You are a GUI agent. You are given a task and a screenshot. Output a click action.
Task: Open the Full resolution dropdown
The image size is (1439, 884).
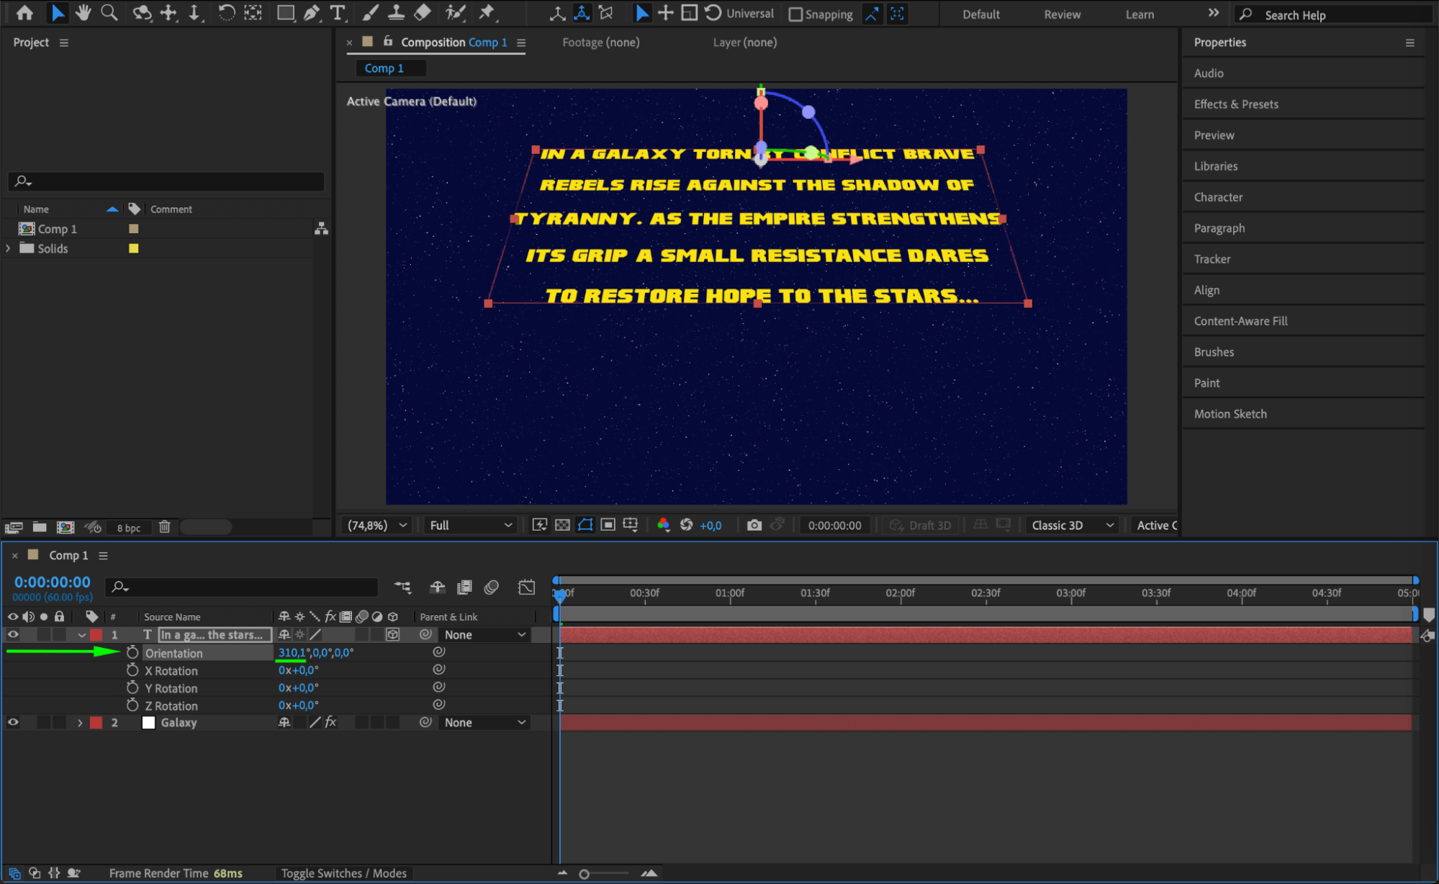tap(471, 525)
